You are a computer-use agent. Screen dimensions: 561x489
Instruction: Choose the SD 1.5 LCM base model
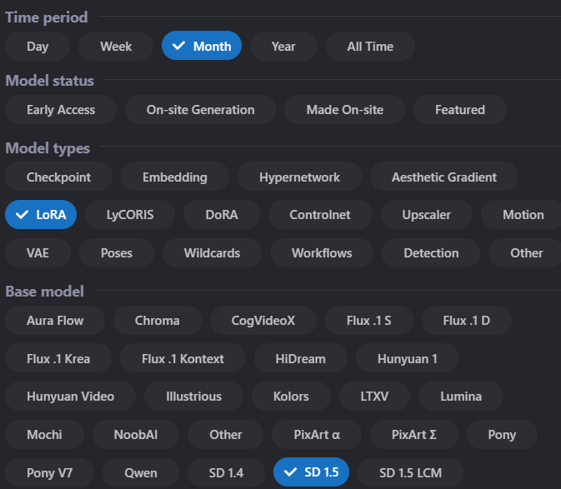(410, 472)
